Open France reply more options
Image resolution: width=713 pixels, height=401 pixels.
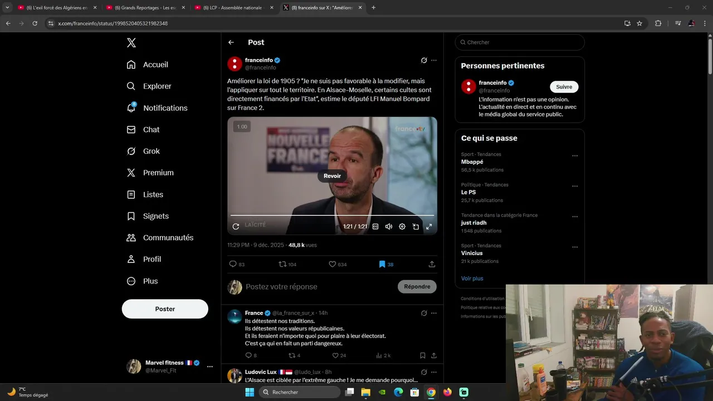(x=434, y=313)
